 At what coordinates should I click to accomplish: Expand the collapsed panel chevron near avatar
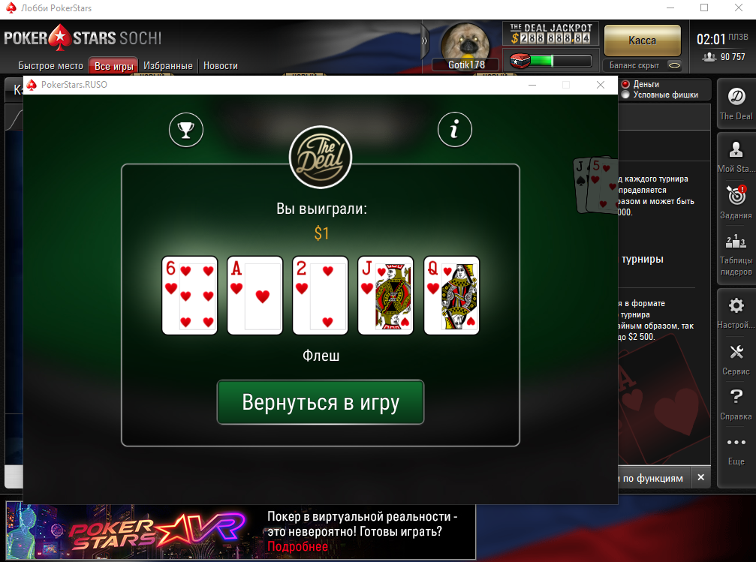(x=425, y=41)
